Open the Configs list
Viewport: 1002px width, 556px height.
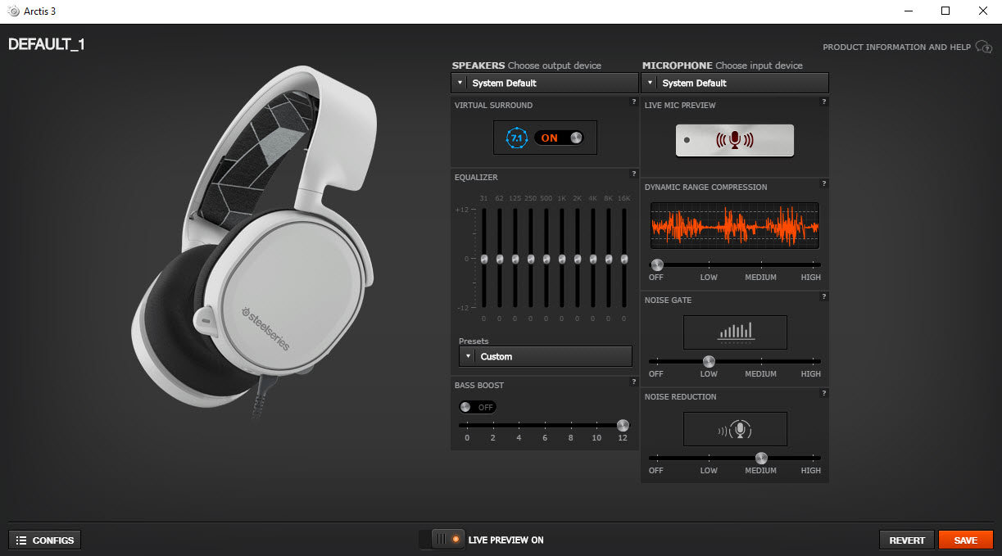pyautogui.click(x=45, y=540)
